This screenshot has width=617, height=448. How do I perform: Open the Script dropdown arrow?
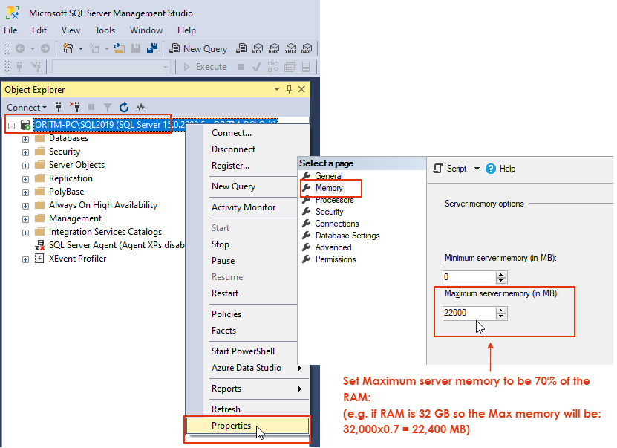(x=477, y=169)
